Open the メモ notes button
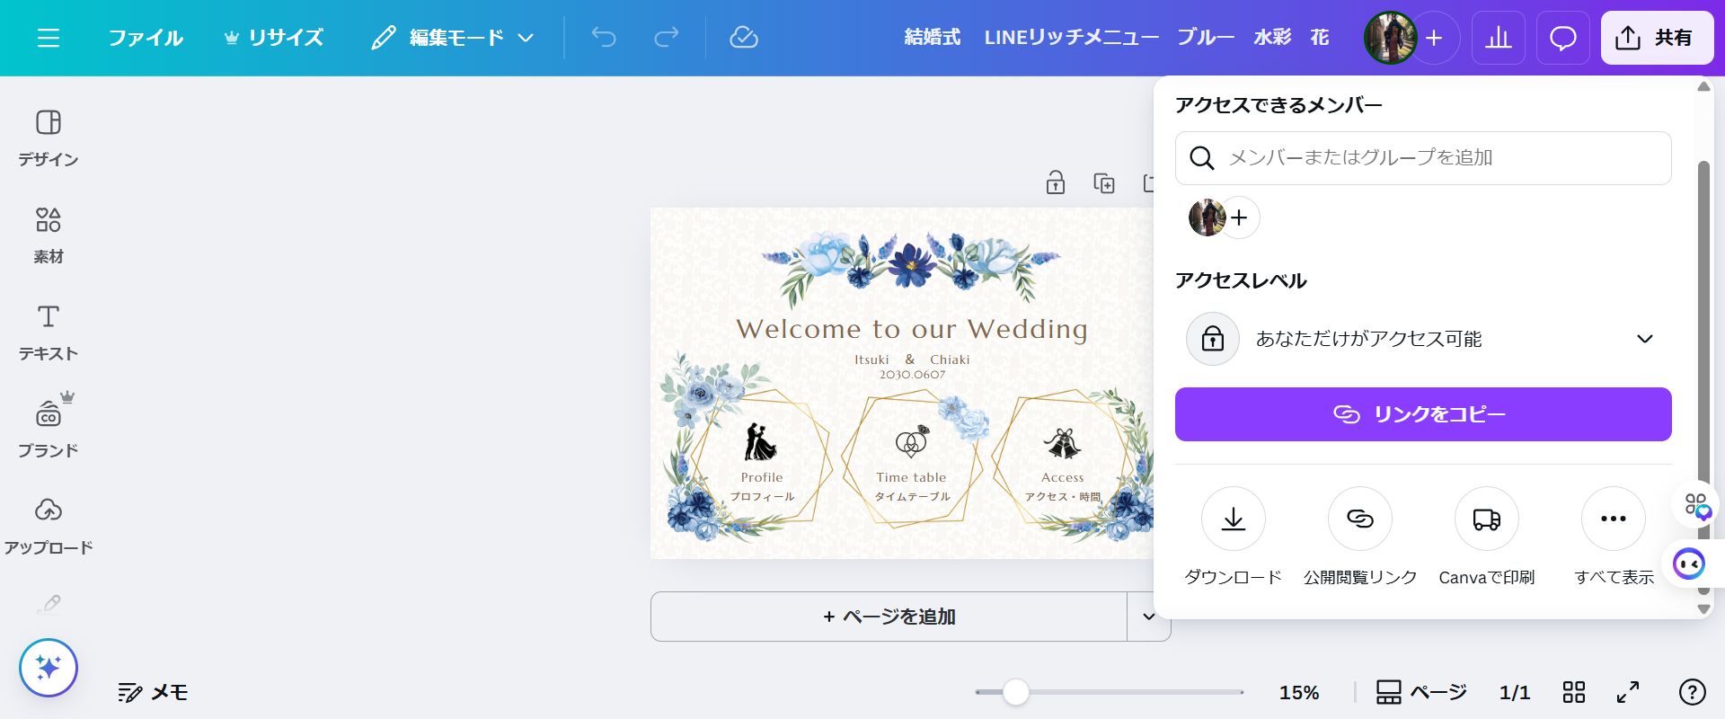 click(x=153, y=692)
